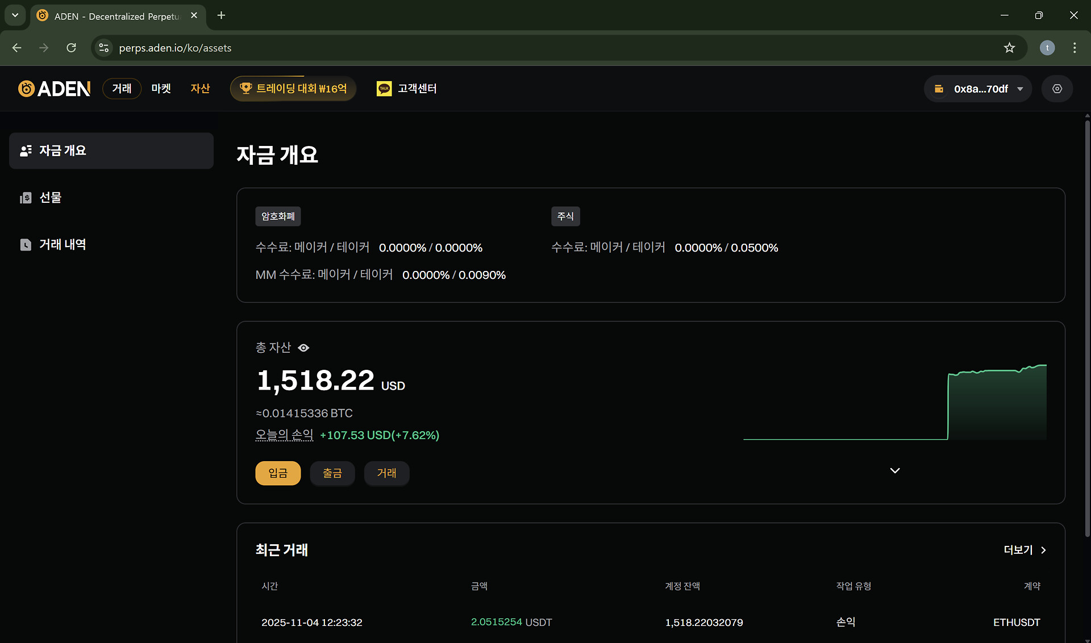
Task: Click the ADEN logo icon
Action: click(26, 89)
